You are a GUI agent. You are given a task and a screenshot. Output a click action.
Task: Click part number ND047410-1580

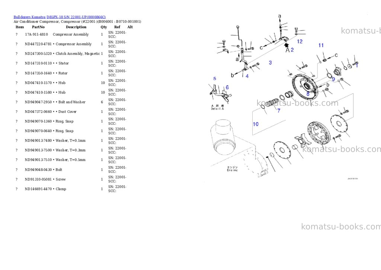pos(38,92)
